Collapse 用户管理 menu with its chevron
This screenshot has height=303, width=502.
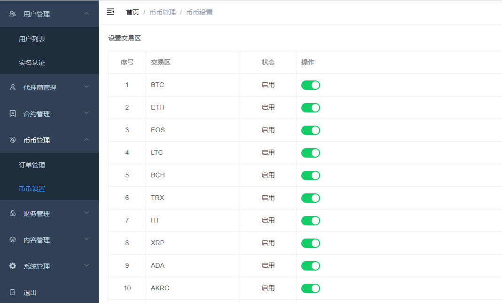tap(86, 14)
